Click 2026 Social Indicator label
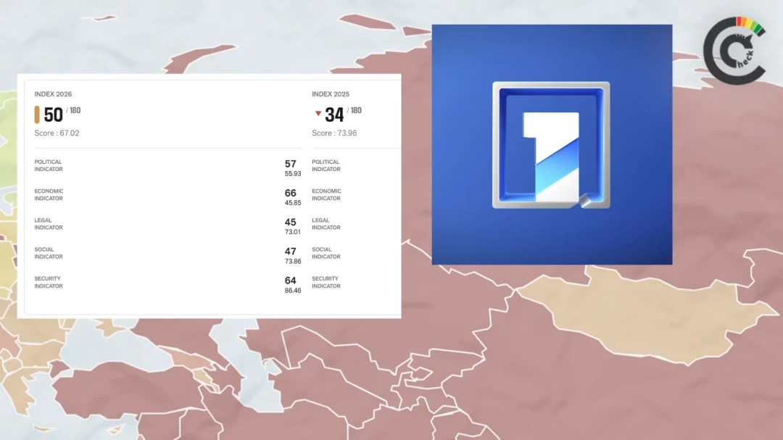The width and height of the screenshot is (783, 440). click(x=49, y=253)
